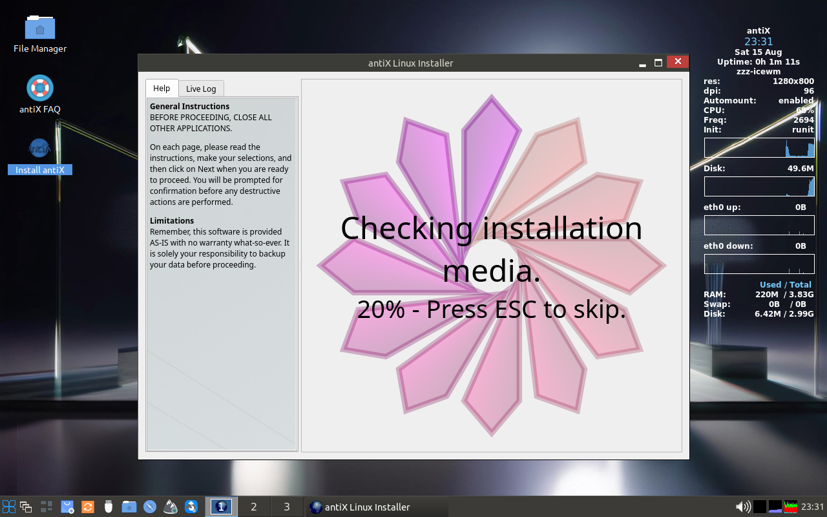Open the File Manager desktop icon

click(x=40, y=34)
